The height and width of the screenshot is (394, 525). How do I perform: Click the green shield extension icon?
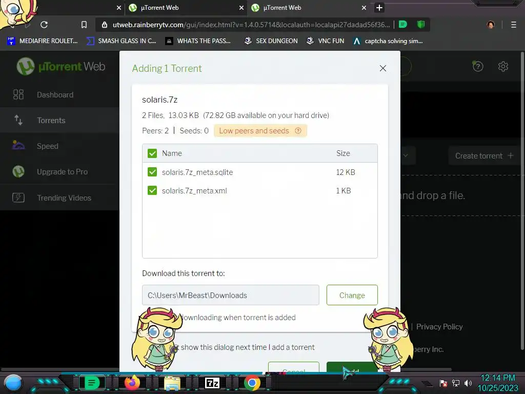421,25
